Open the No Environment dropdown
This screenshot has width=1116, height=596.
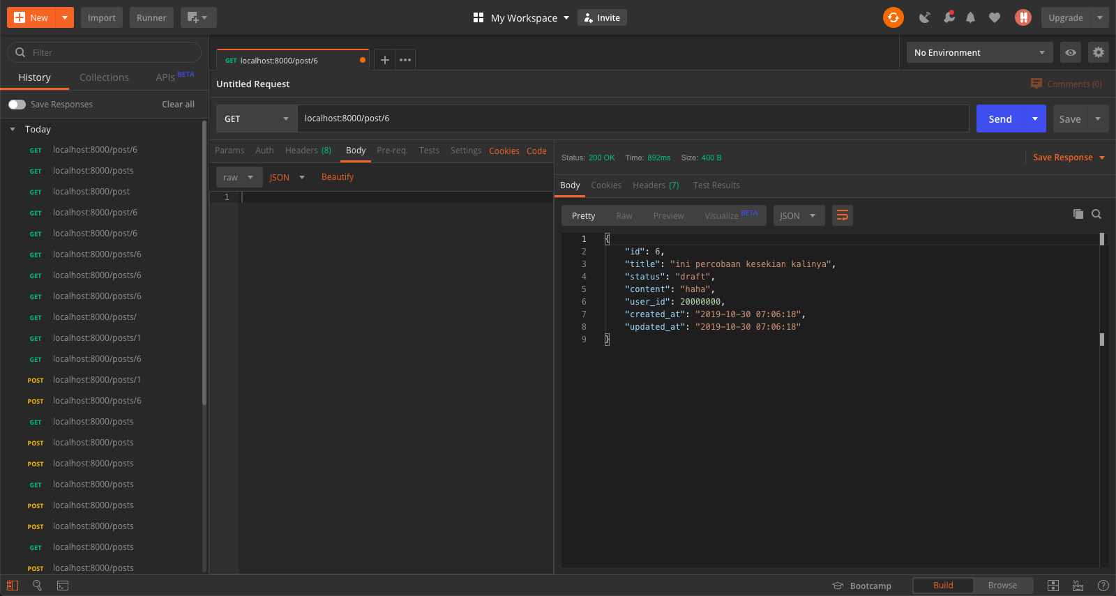tap(979, 52)
